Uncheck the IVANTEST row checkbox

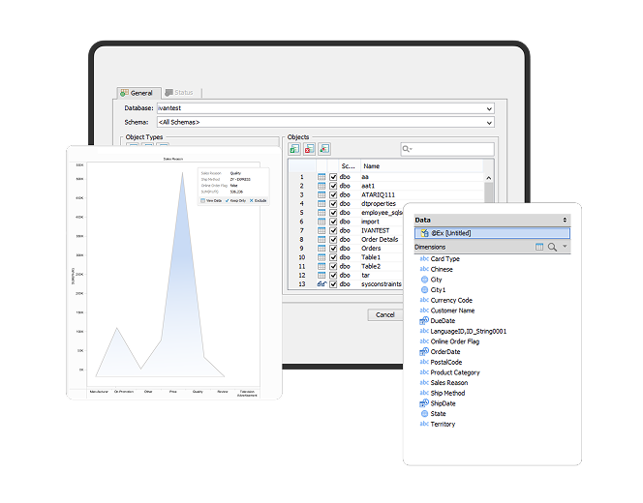pos(333,230)
